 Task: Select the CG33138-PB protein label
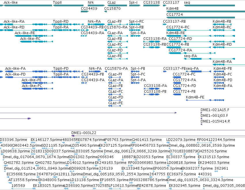point(155,92)
